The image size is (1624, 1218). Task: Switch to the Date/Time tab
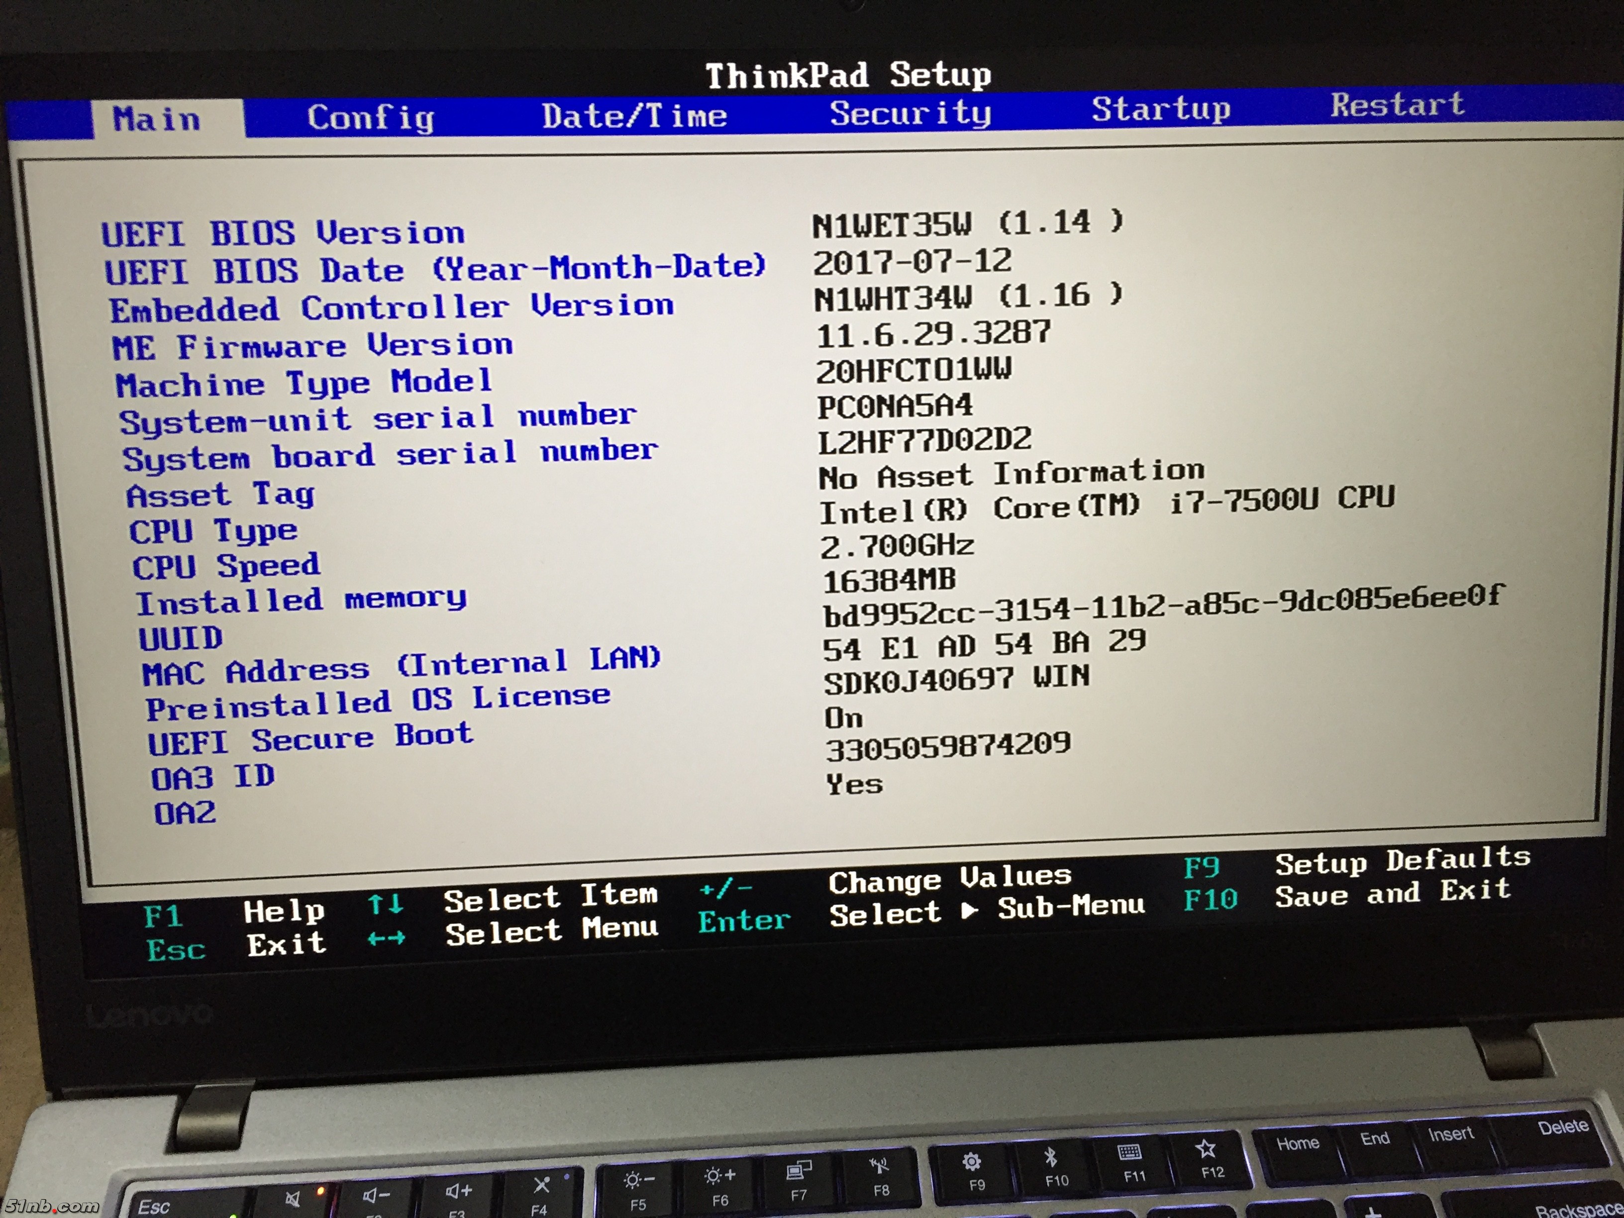tap(634, 116)
